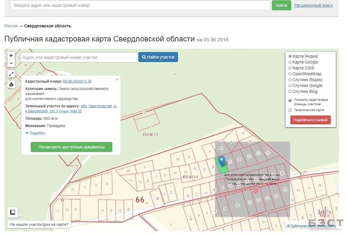The height and width of the screenshot is (234, 347).
Task: Select Карта Google map layer
Action: pos(290,62)
